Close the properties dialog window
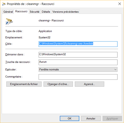124x123 pixels. pyautogui.click(x=119, y=4)
